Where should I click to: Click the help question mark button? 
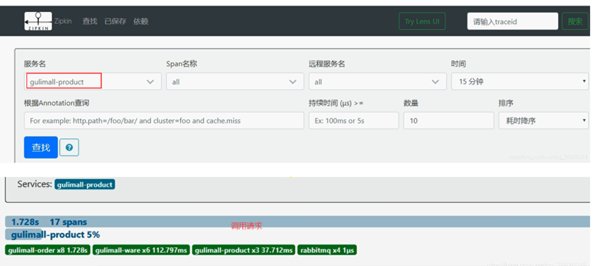click(69, 147)
